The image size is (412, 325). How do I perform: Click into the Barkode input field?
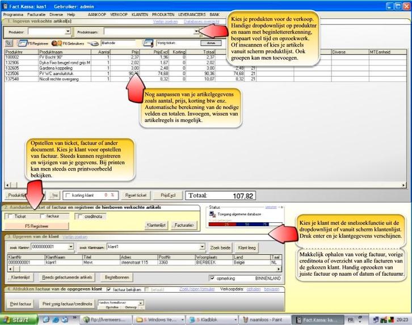pyautogui.click(x=119, y=43)
